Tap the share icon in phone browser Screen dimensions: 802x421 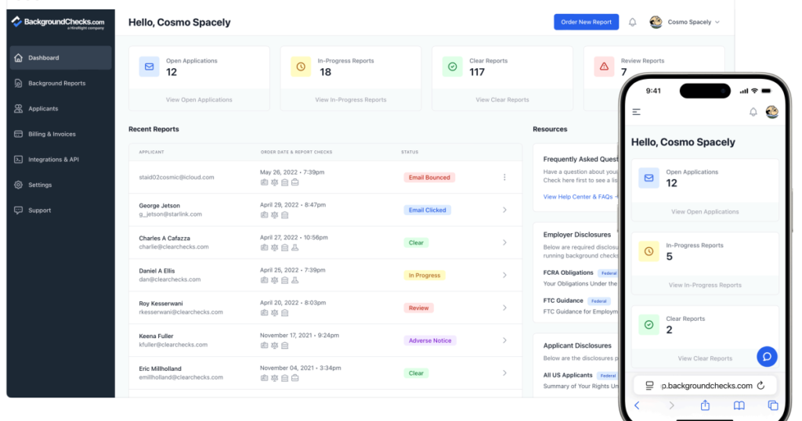pos(705,405)
